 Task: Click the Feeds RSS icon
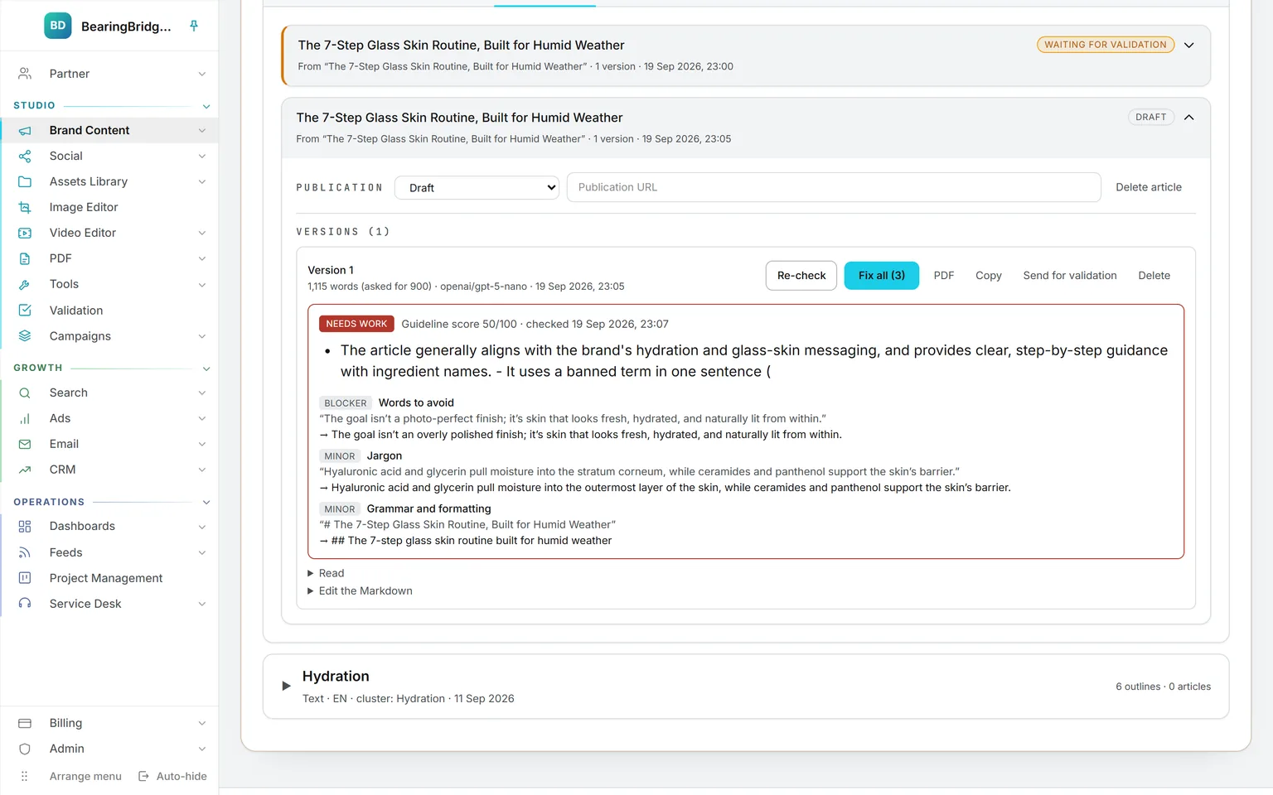click(x=25, y=552)
